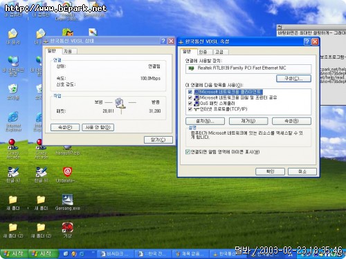This screenshot has width=346, height=259.
Task: Switch to 지원 tab in status dialog
Action: pyautogui.click(x=69, y=51)
